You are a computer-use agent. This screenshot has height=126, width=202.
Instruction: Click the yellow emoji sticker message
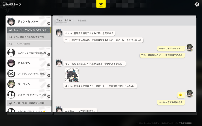click(181, 95)
